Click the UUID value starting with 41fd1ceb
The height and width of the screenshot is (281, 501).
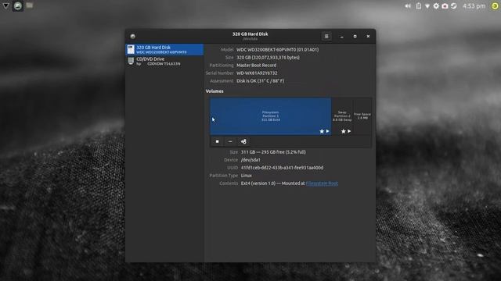(282, 168)
